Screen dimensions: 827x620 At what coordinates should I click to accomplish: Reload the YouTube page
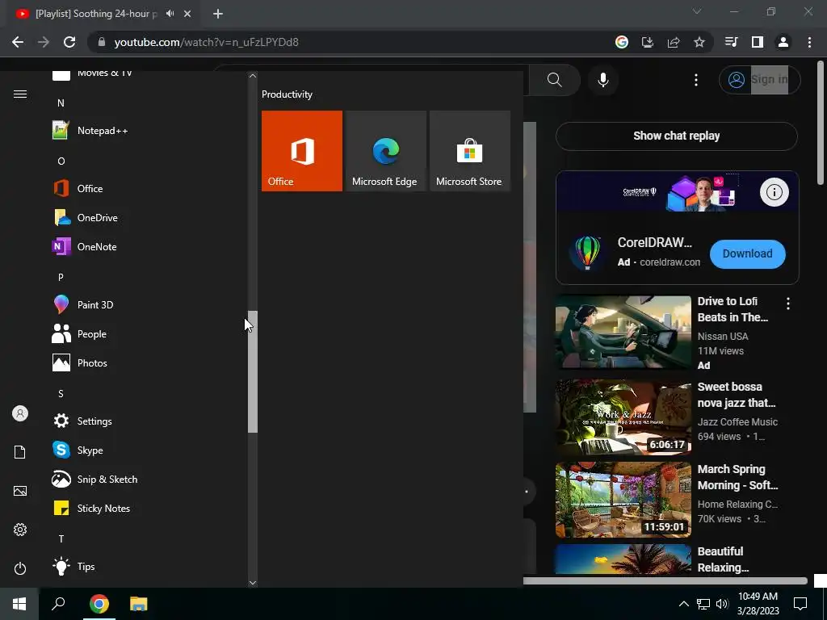coord(69,42)
